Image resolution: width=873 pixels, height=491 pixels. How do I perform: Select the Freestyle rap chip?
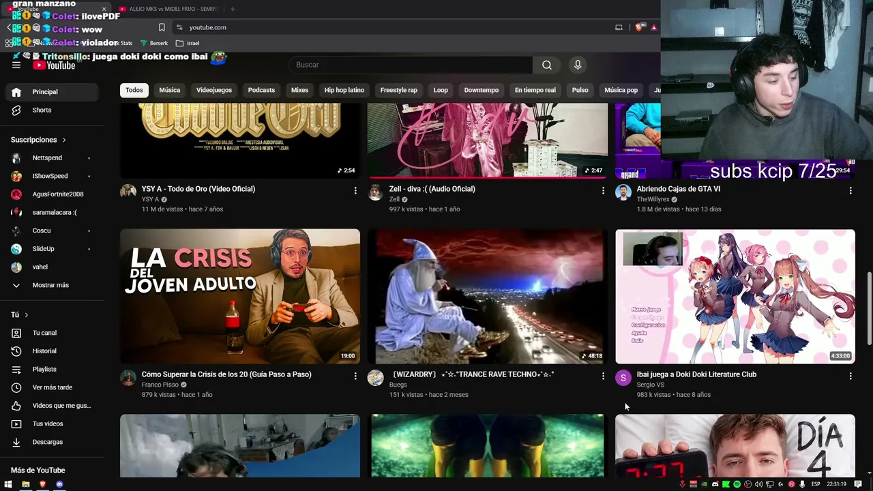point(399,90)
